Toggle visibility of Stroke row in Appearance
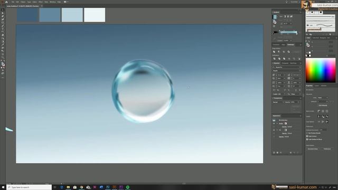Viewport: 338px width, 190px height. (x=274, y=123)
